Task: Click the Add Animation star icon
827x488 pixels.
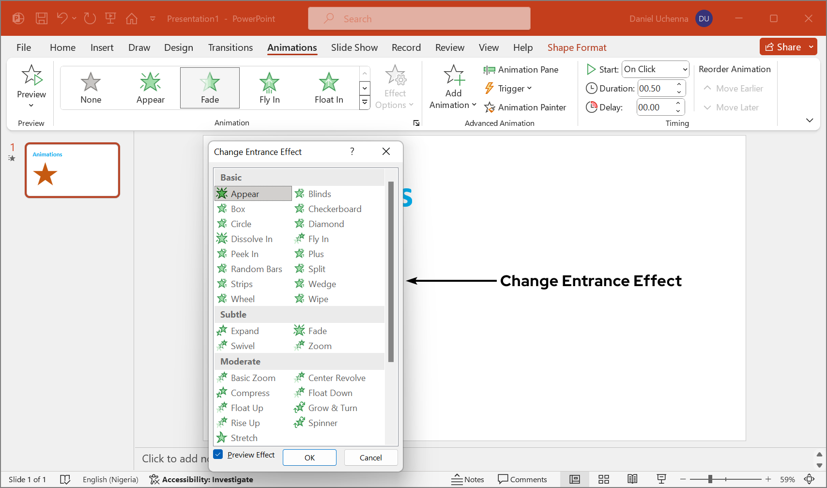Action: 454,75
